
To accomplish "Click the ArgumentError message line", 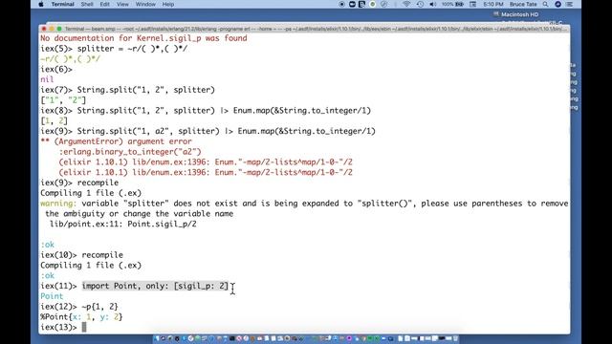I will pos(116,141).
